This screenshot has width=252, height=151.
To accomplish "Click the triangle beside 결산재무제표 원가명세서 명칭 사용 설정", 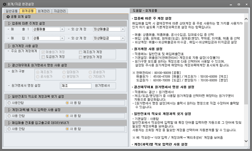I will [9, 65].
